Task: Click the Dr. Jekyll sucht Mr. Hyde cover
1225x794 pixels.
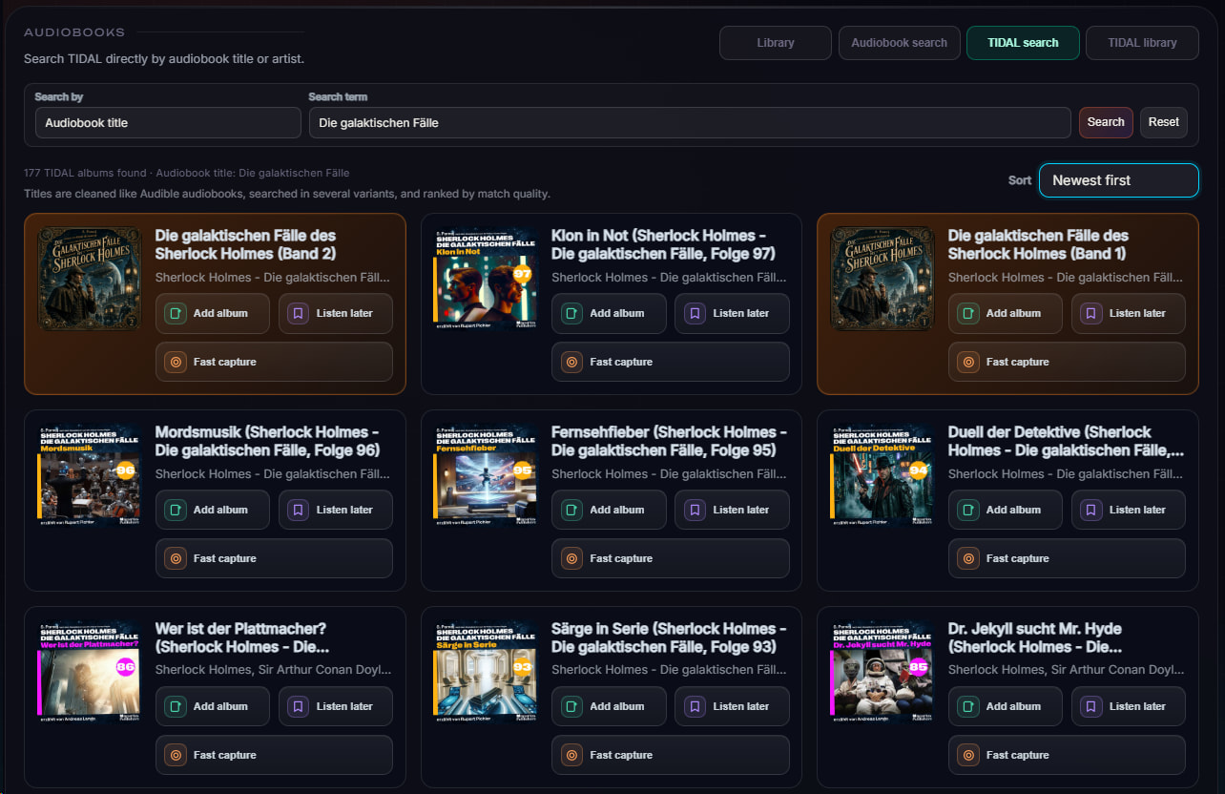Action: point(882,671)
